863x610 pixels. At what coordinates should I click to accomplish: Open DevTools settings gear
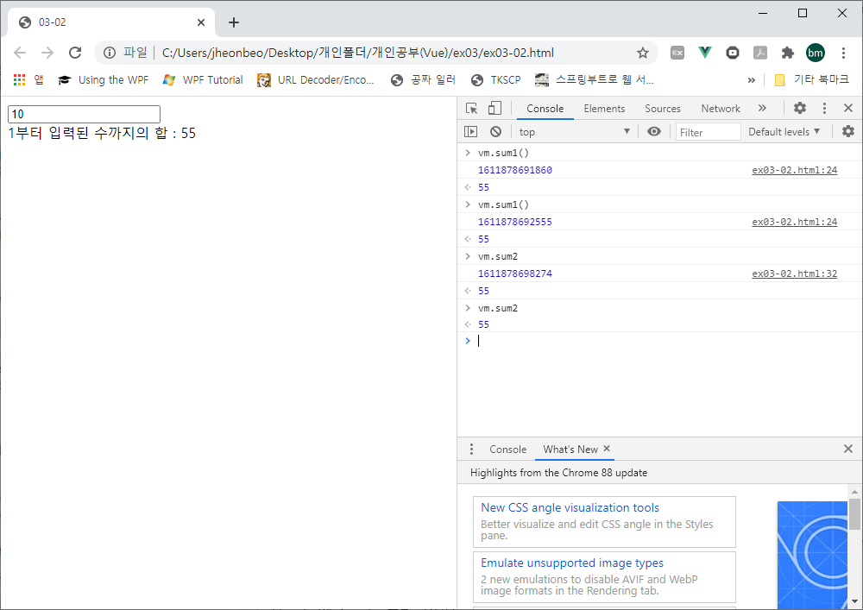tap(800, 109)
